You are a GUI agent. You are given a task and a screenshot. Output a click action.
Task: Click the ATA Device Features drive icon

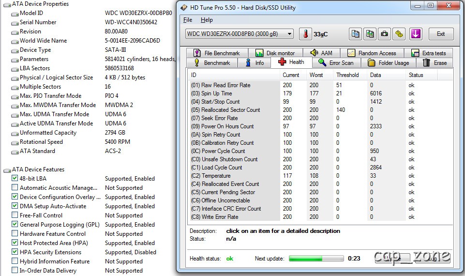pyautogui.click(x=7, y=170)
